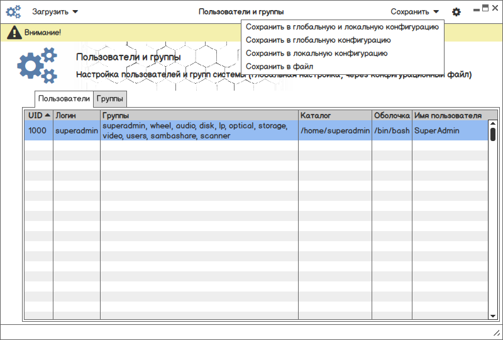Open the settings gear menu
The height and width of the screenshot is (340, 503).
[x=456, y=12]
